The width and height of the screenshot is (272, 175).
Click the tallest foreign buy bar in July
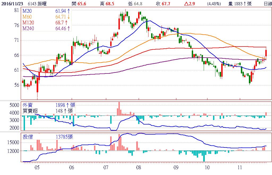pos(119,109)
